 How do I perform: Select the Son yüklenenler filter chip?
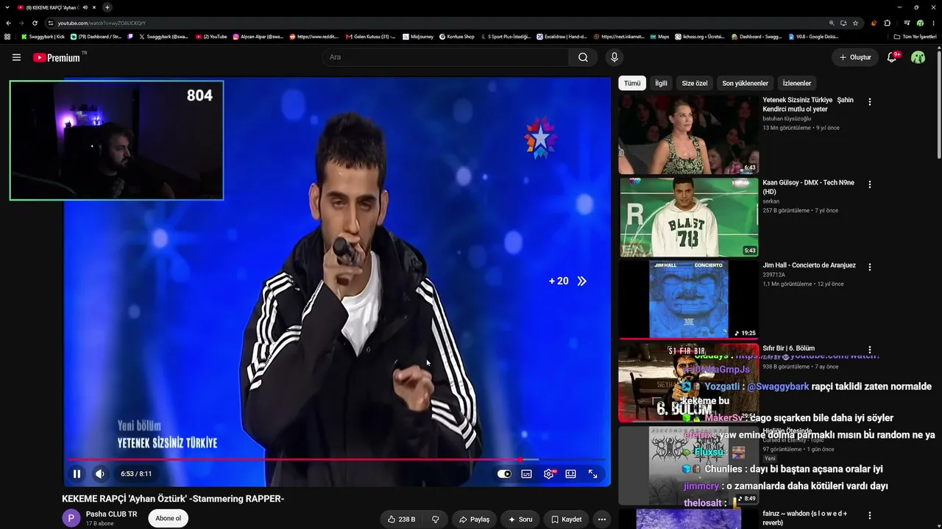coord(745,83)
